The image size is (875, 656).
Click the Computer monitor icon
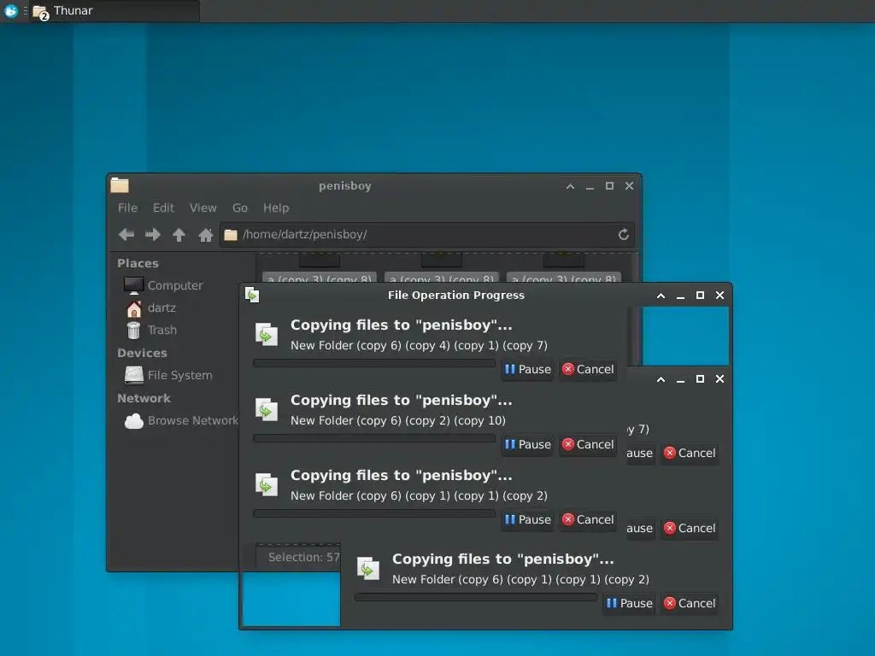coord(133,285)
